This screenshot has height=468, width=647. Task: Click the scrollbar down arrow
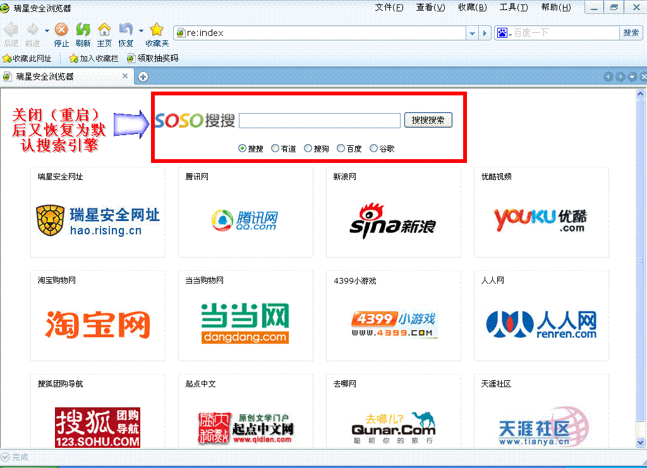tap(640, 443)
